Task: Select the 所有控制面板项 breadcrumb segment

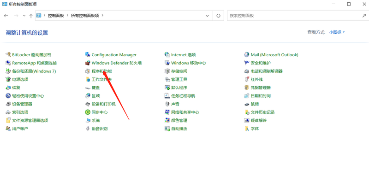Action: coord(85,16)
